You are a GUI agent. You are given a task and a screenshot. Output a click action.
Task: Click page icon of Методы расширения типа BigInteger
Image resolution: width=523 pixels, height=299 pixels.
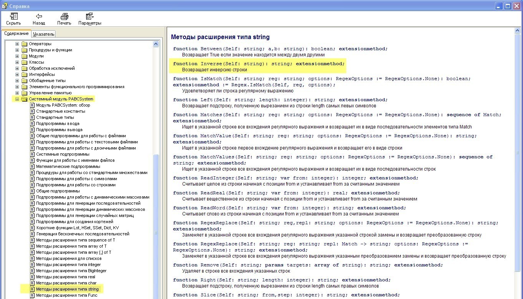(32, 271)
